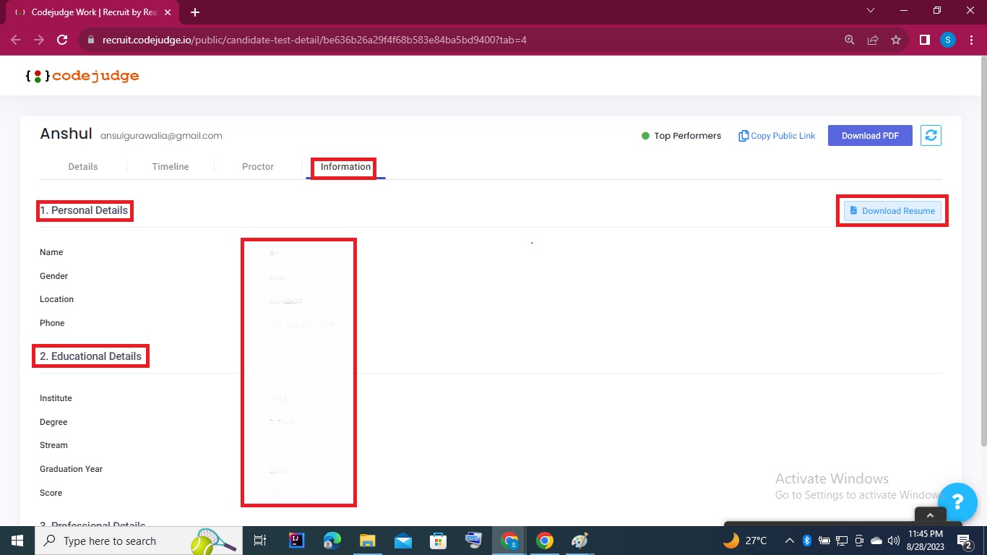Click the Download PDF button

pos(870,135)
